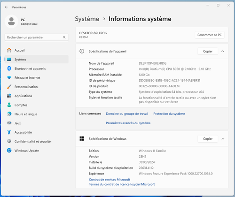Click the version value 23H2
Viewport: 235px width, 197px height.
142,157
